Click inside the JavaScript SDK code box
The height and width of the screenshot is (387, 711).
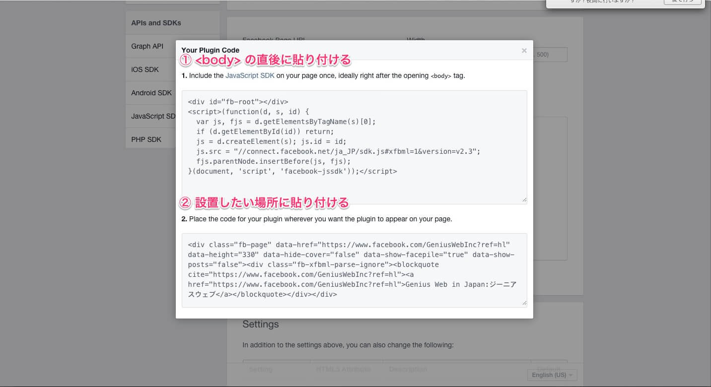[354, 147]
